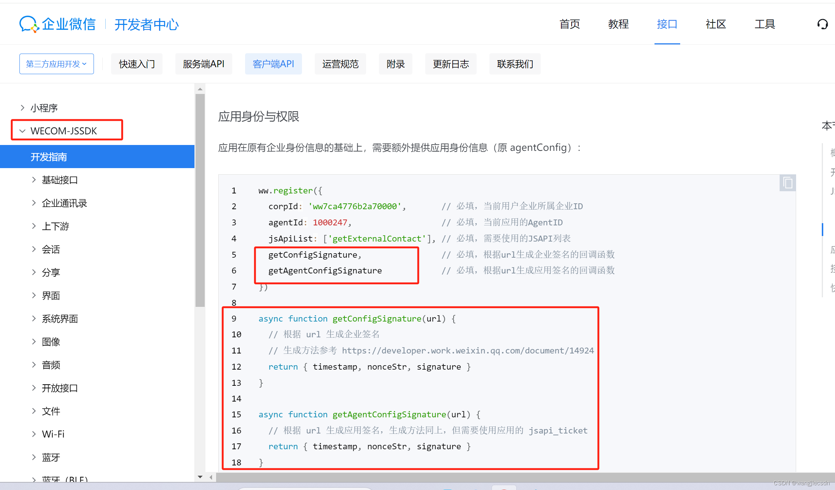Click the code block horizontal scrollbar

coord(525,477)
